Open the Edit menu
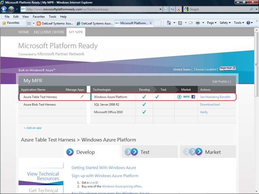The height and width of the screenshot is (194, 259). [x=16, y=17]
